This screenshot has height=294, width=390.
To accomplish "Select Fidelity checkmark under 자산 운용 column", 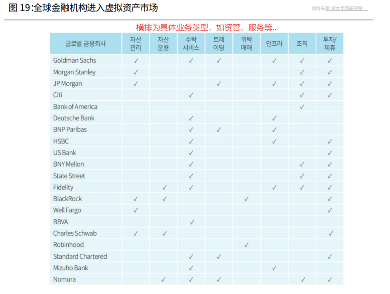I will pyautogui.click(x=164, y=188).
